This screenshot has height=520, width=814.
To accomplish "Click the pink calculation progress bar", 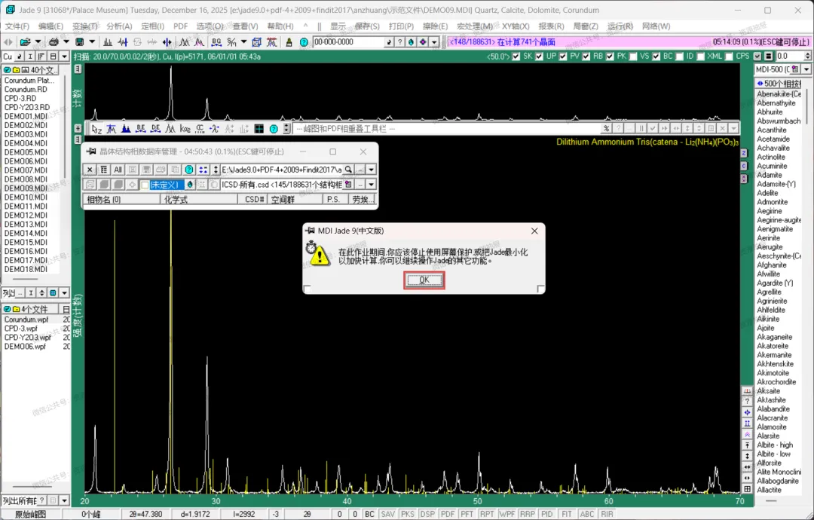I will click(x=628, y=42).
